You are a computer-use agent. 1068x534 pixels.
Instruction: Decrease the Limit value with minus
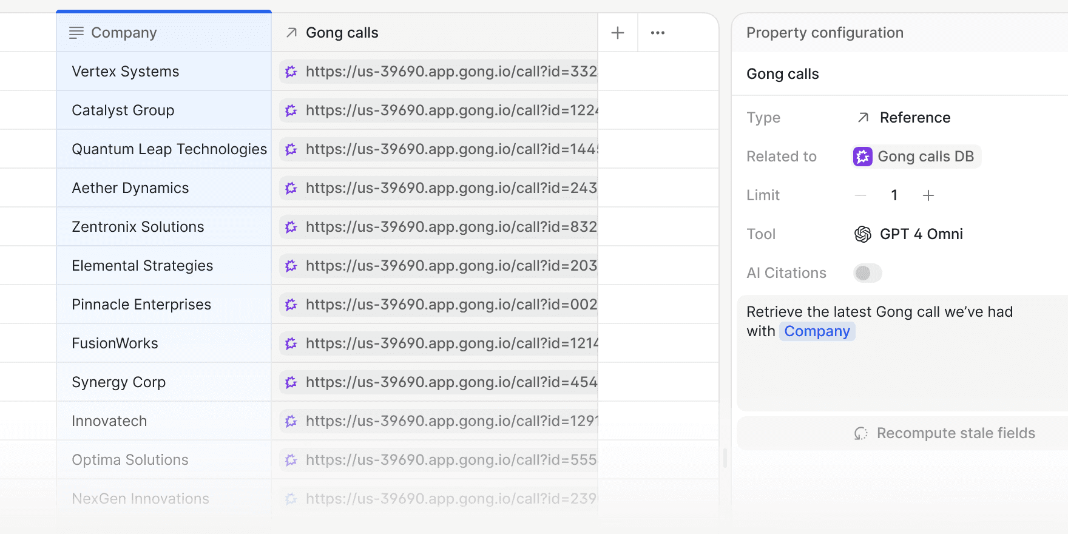pyautogui.click(x=860, y=195)
